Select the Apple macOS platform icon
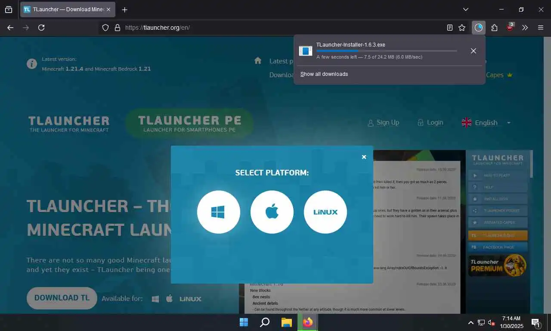Viewport: 551px width, 331px height. click(x=272, y=212)
